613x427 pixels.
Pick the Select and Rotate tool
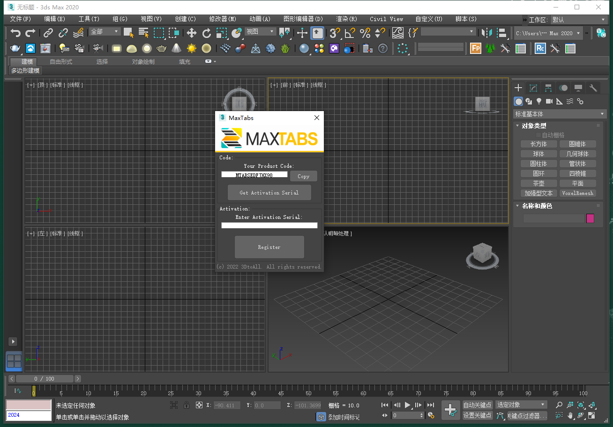click(207, 33)
